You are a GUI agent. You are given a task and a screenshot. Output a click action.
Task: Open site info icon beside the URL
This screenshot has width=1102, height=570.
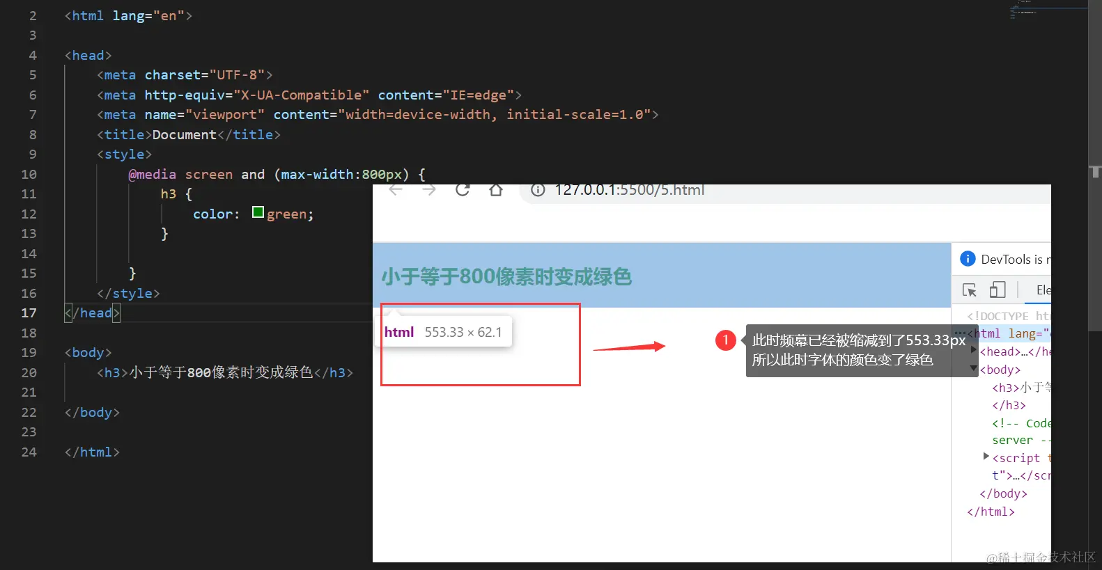point(538,189)
